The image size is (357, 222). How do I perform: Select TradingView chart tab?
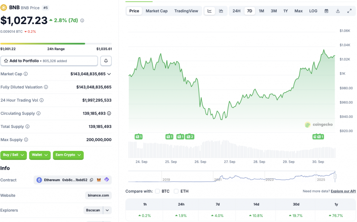tap(186, 11)
